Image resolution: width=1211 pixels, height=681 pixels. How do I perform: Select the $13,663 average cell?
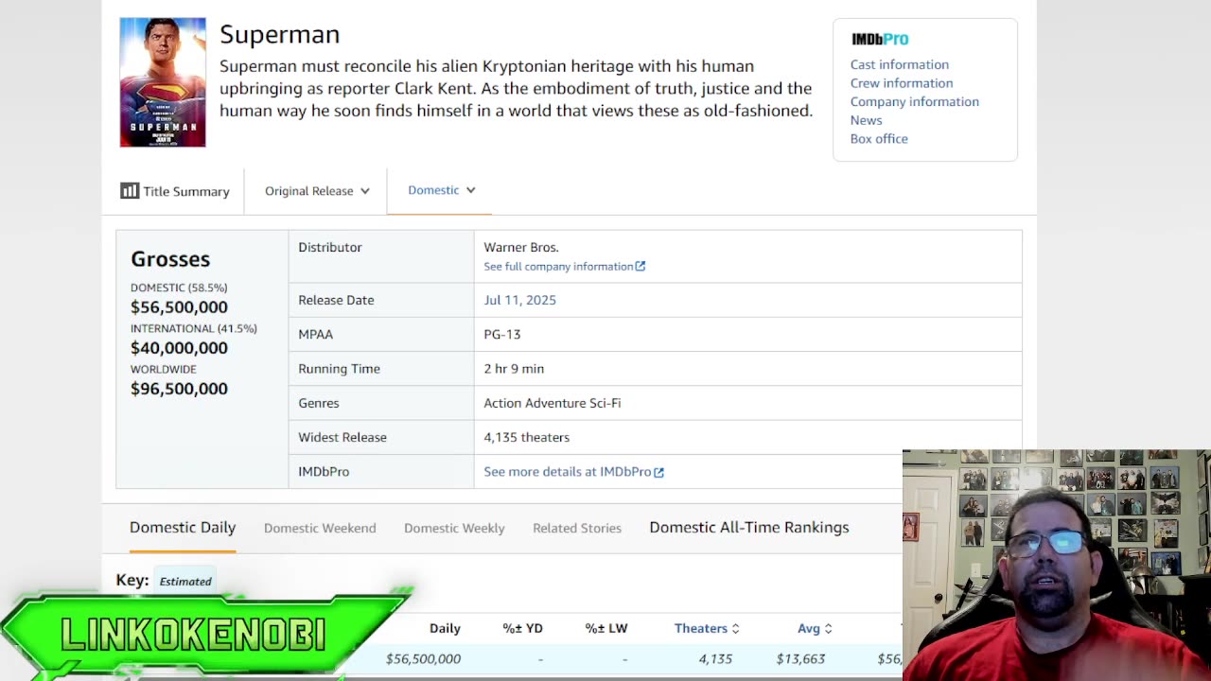coord(800,658)
